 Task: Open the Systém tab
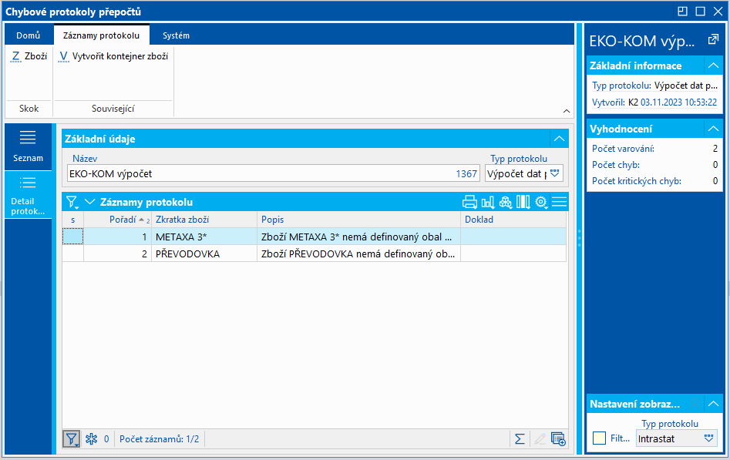(176, 35)
